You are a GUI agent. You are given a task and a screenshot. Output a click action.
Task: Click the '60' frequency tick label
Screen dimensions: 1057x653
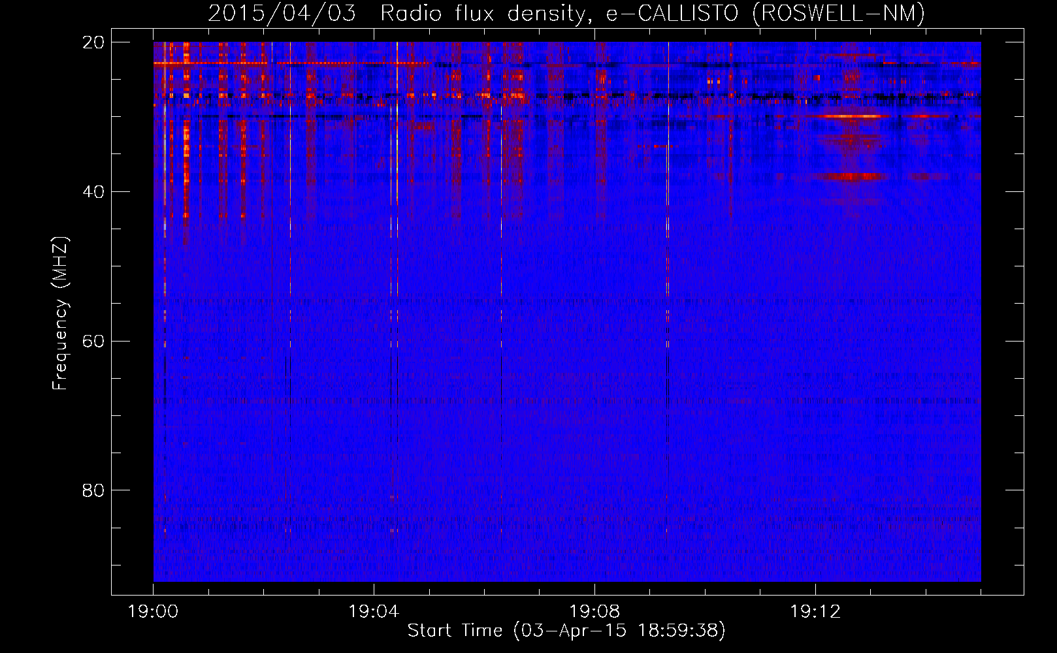(x=93, y=341)
